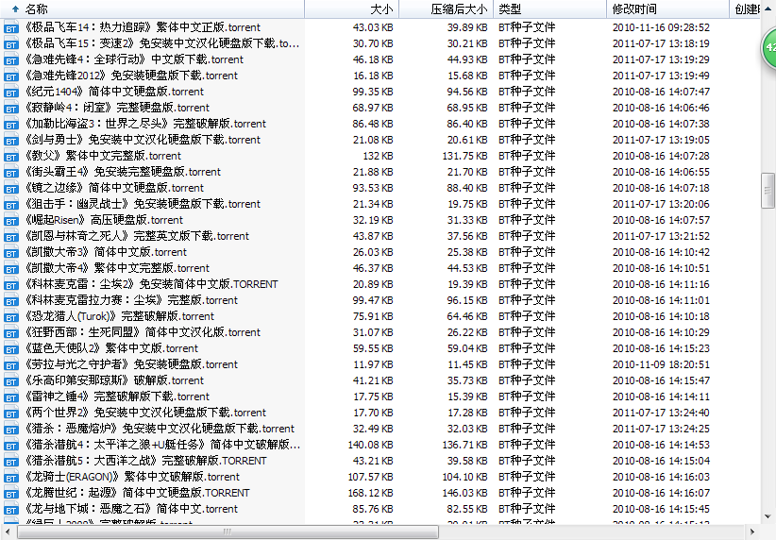
Task: Click BT icon of 镜之边缘 torrent
Action: pyautogui.click(x=11, y=188)
